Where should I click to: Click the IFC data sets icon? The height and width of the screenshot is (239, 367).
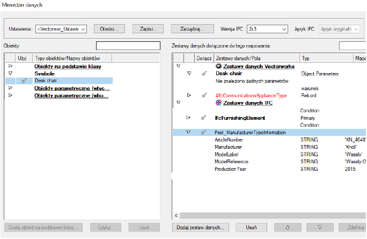pyautogui.click(x=219, y=102)
